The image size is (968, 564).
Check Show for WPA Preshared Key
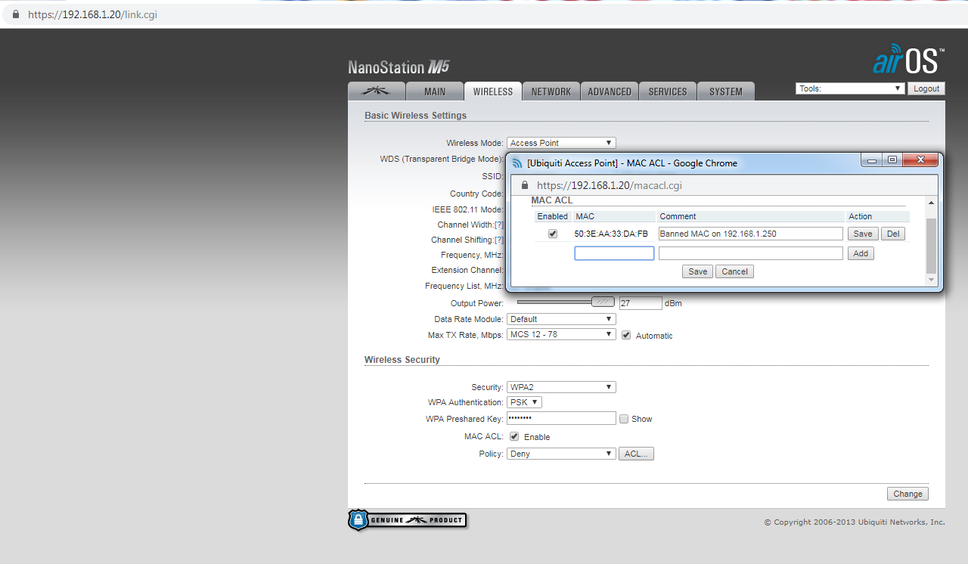[624, 419]
